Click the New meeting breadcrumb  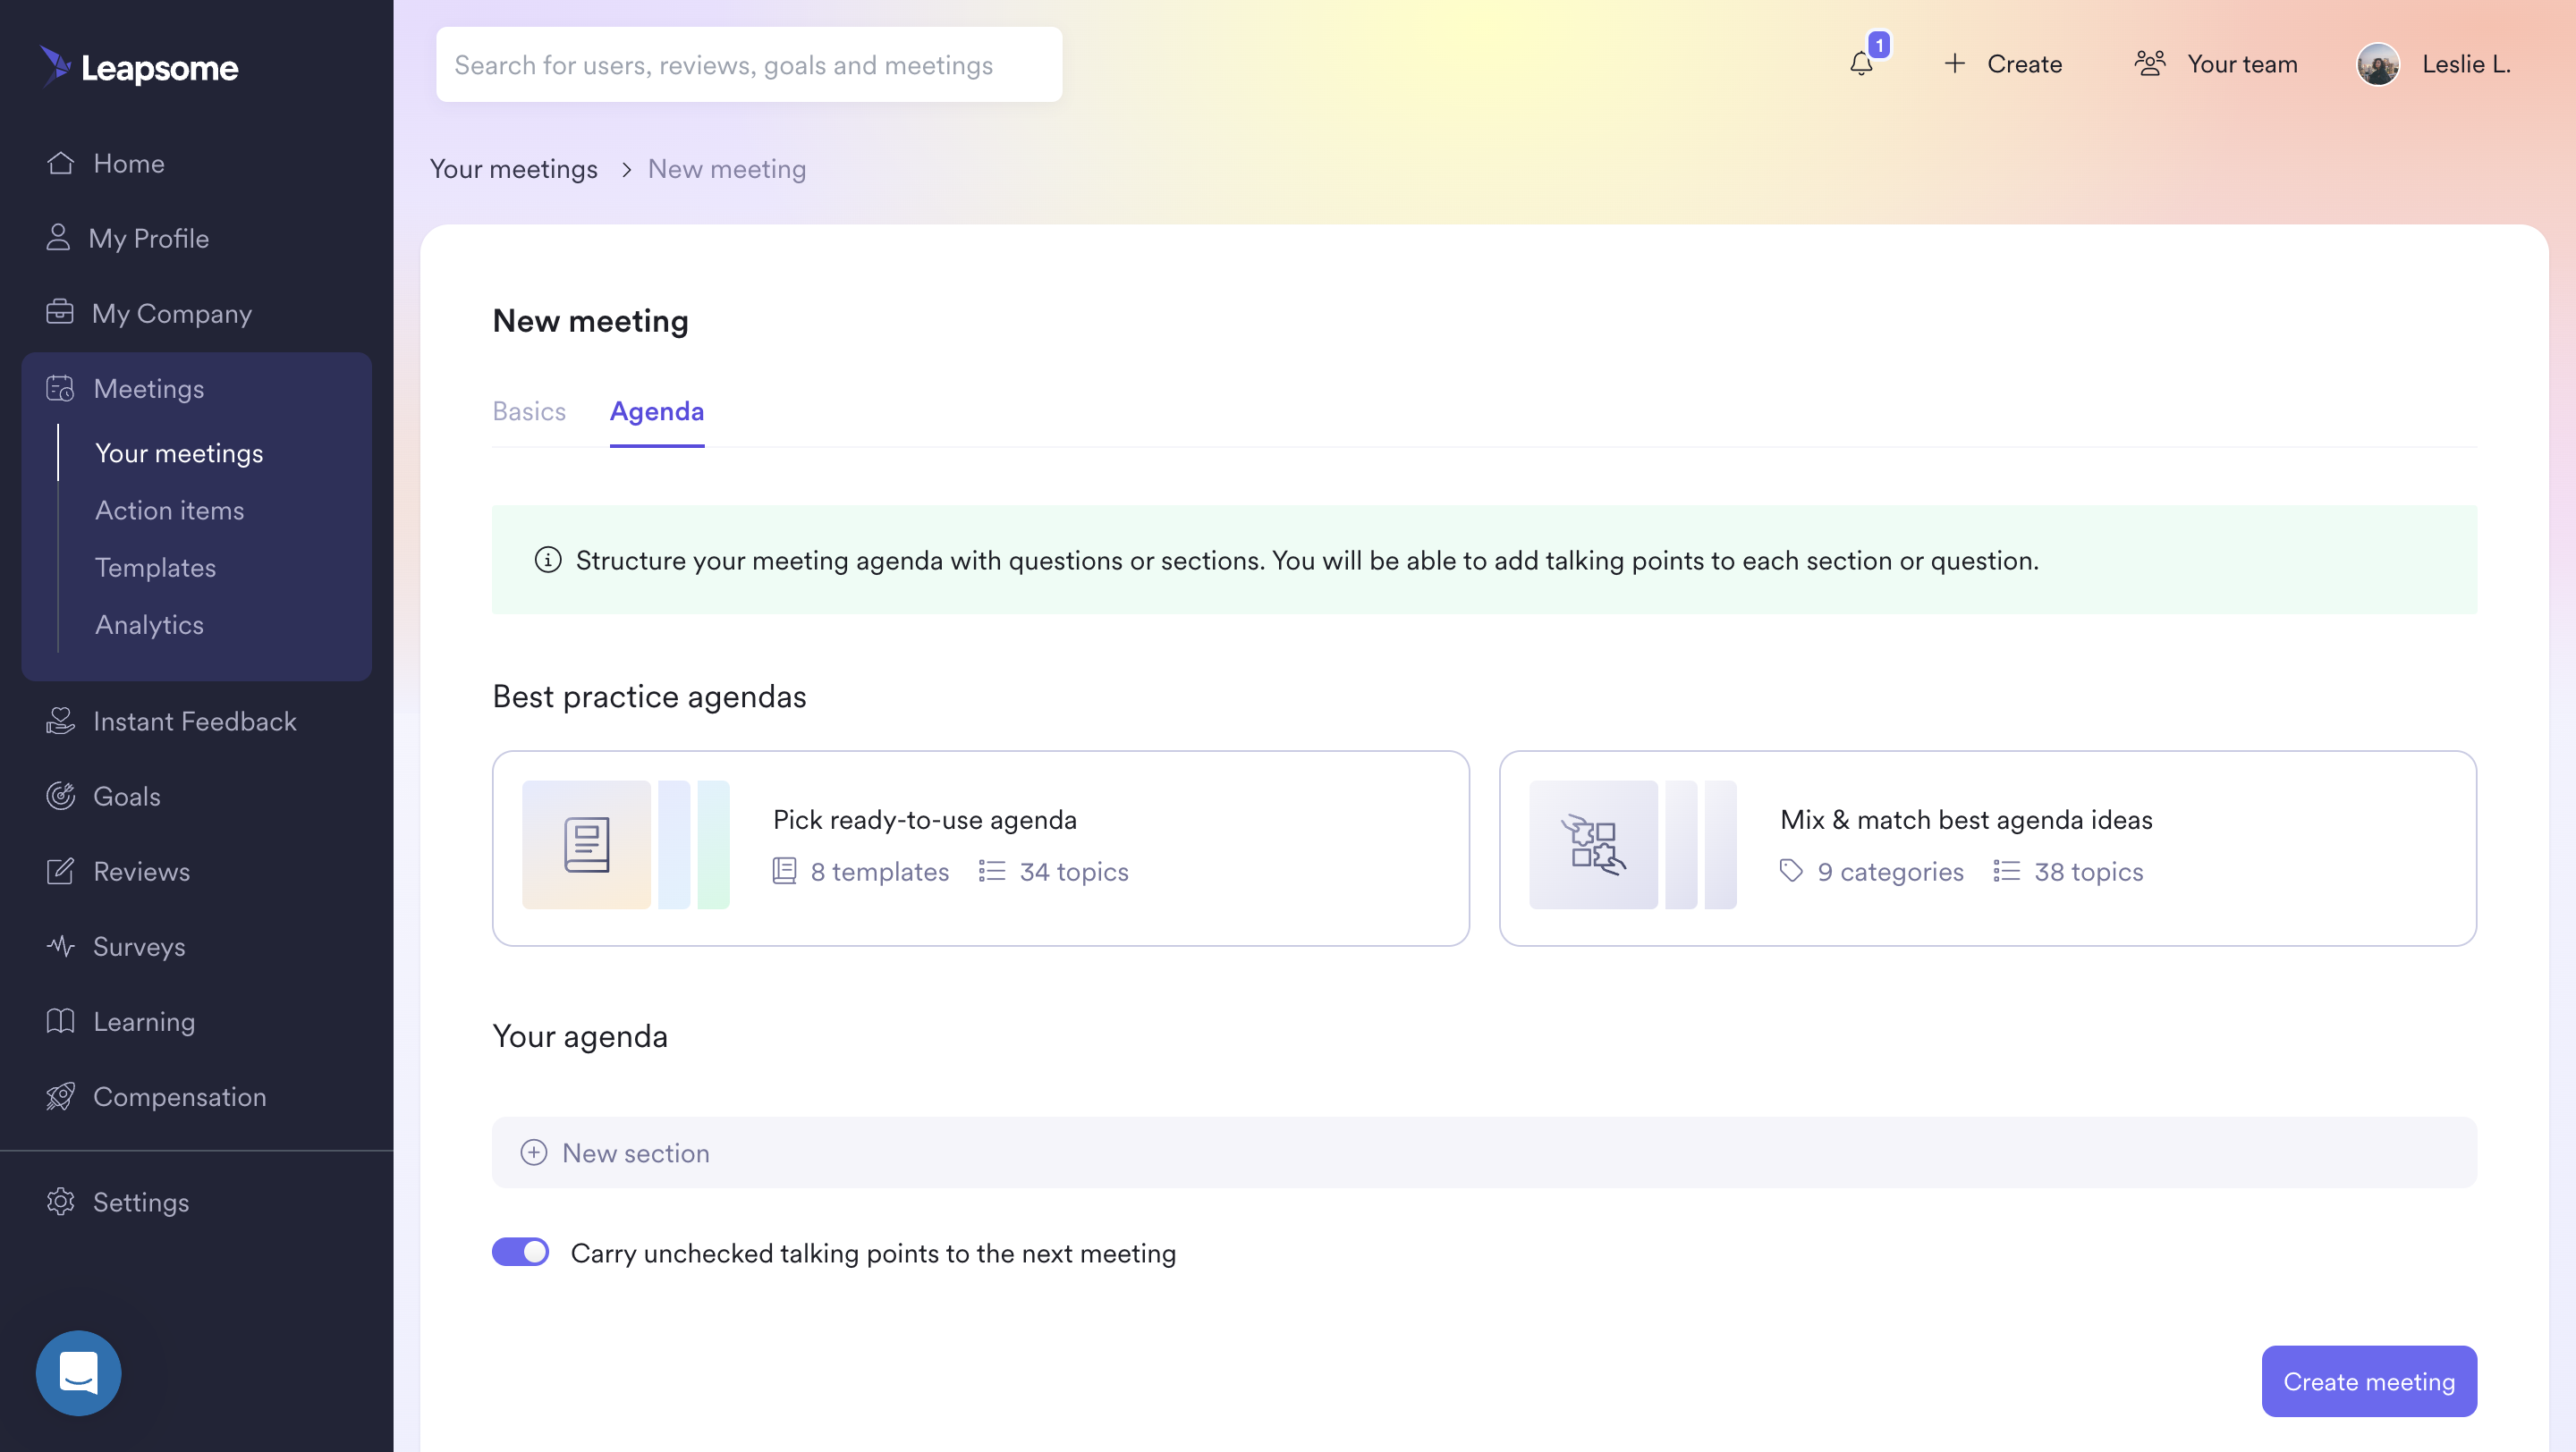[727, 169]
